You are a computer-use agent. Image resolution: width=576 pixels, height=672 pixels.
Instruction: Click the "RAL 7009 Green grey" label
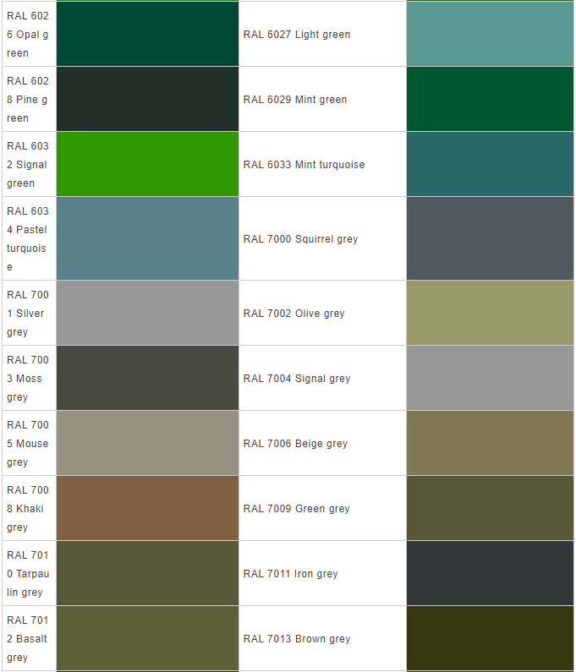[x=296, y=509]
